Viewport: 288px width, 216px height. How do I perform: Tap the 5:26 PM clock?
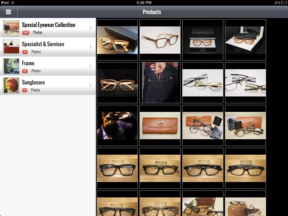[144, 3]
